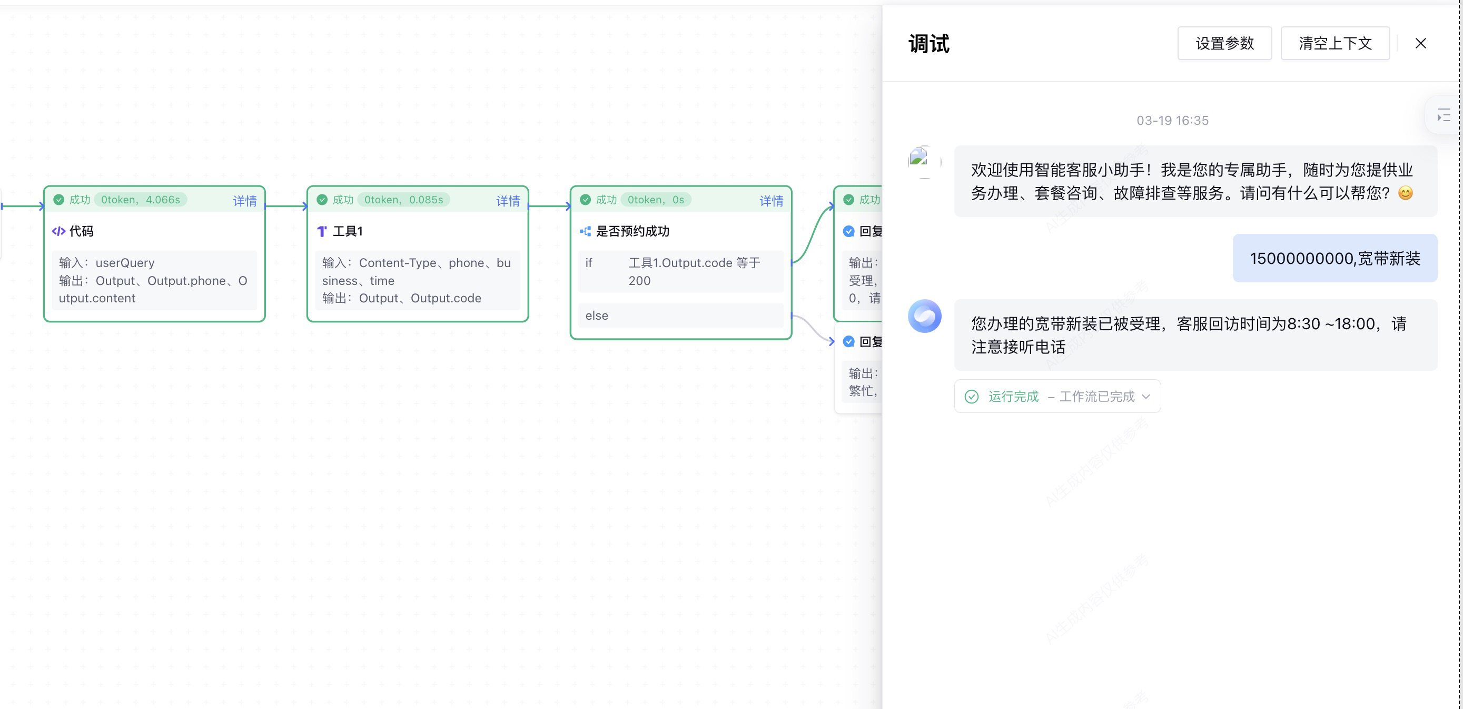Select the if condition row 工具1.Output.code
This screenshot has width=1463, height=709.
click(x=680, y=272)
